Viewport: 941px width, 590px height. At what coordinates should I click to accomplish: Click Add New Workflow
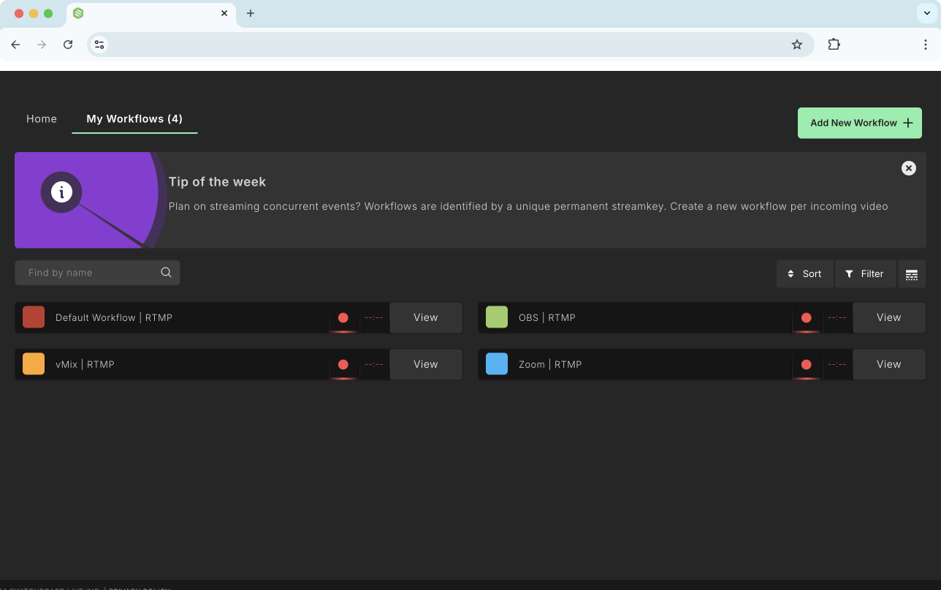point(859,123)
